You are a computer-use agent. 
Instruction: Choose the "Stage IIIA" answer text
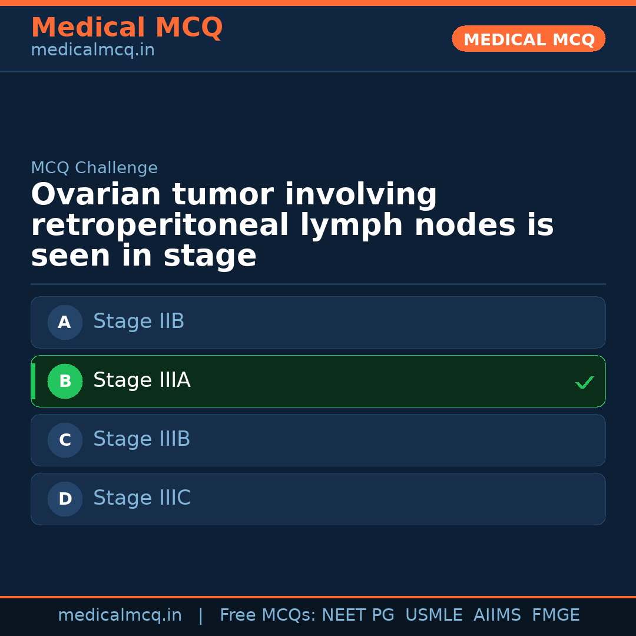(141, 380)
